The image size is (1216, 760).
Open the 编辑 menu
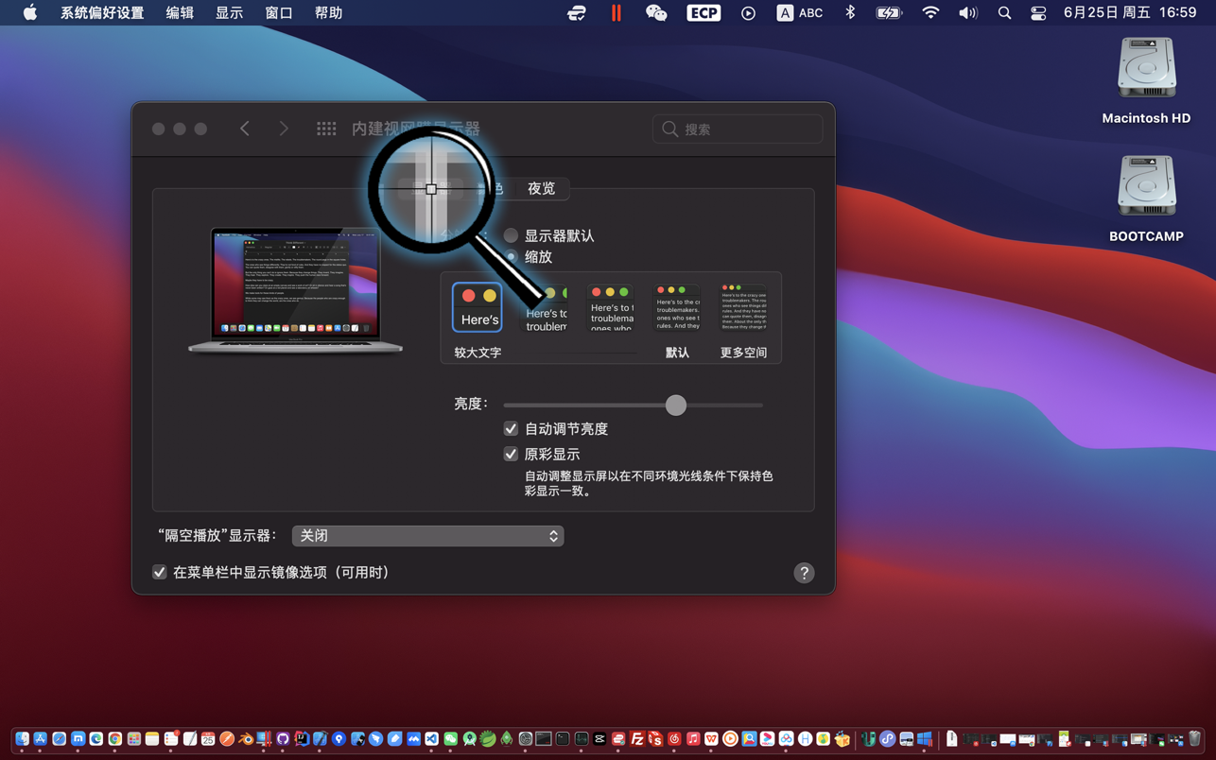pos(180,12)
